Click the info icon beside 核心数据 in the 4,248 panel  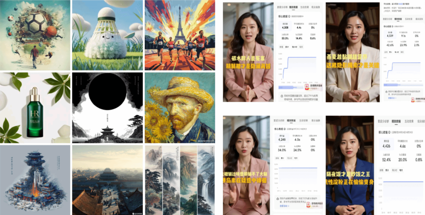pos(285,129)
